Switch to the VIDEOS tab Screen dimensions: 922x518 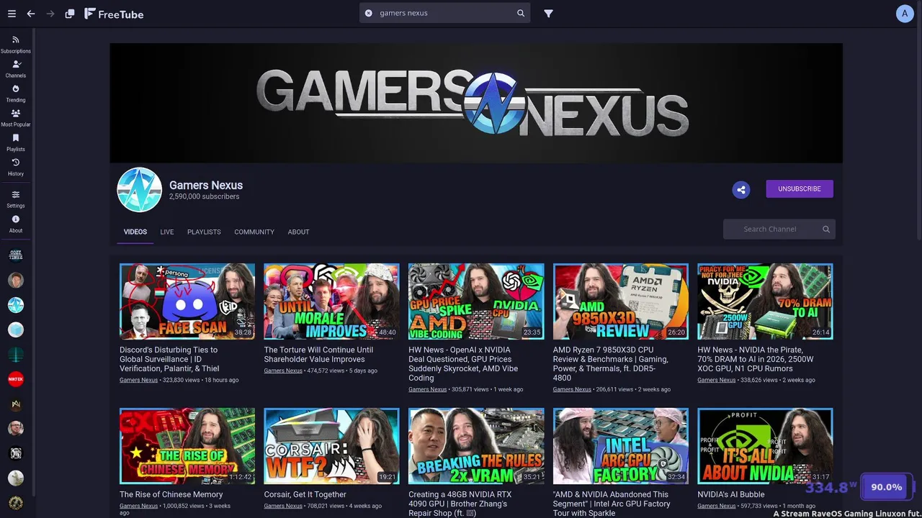[135, 232]
